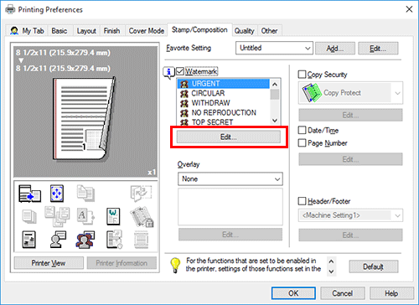Click the hint text scroll up arrow

tap(331, 261)
